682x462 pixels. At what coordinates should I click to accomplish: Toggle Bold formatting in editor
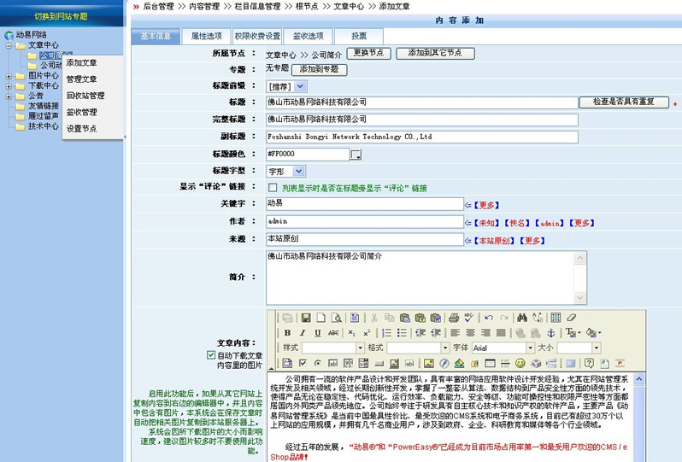click(287, 333)
